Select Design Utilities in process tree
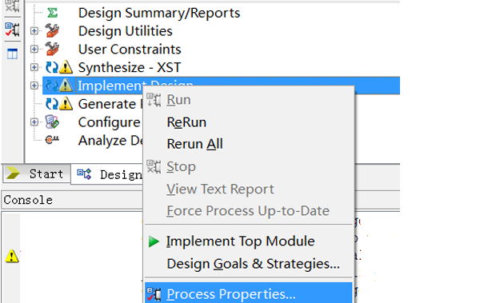 coord(126,31)
